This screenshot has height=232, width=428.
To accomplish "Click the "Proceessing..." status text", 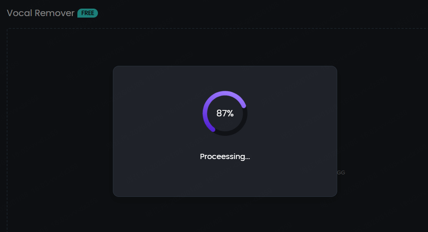I will (x=225, y=156).
